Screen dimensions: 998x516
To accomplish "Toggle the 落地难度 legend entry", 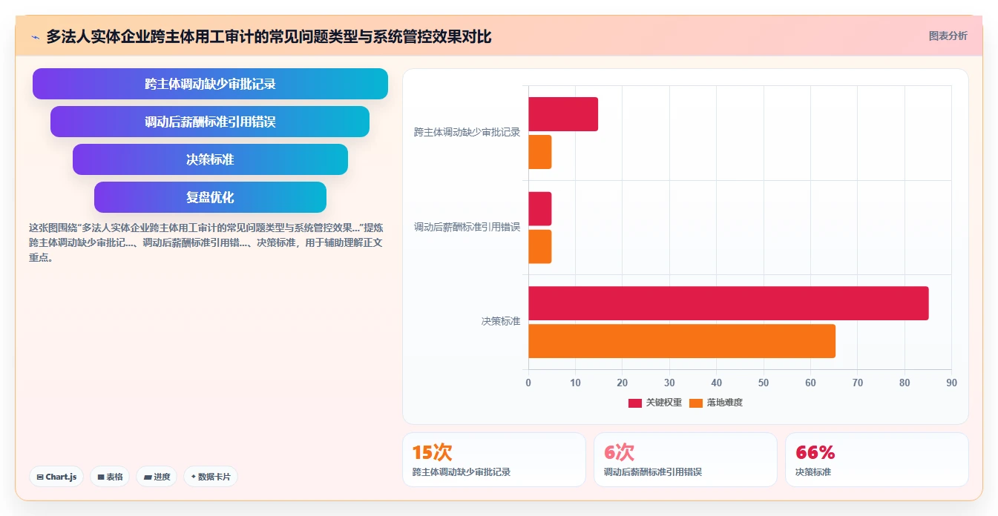I will (715, 403).
